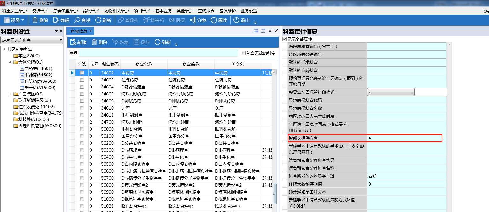Open the 药物维护 menu

(91, 11)
